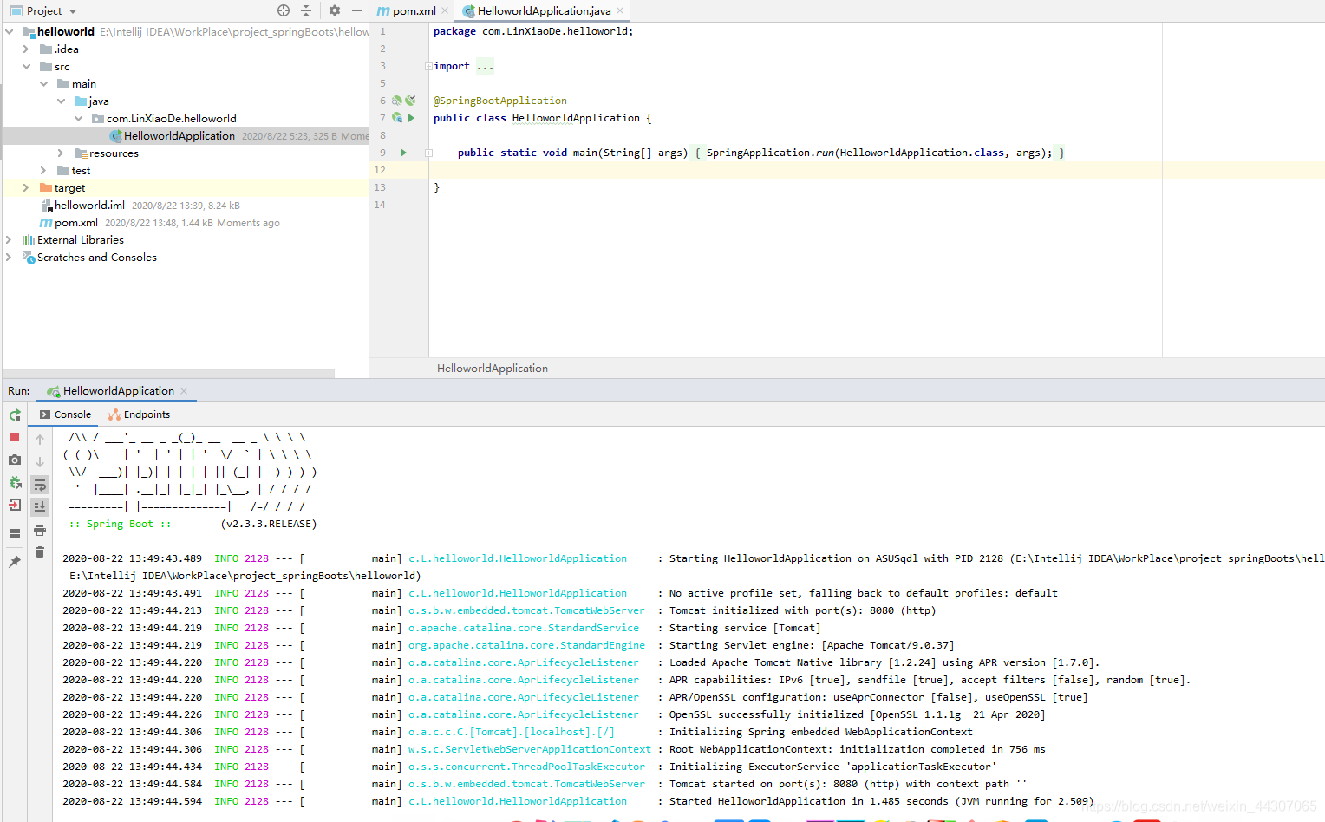Image resolution: width=1325 pixels, height=822 pixels.
Task: Expand the target folder
Action: point(26,187)
